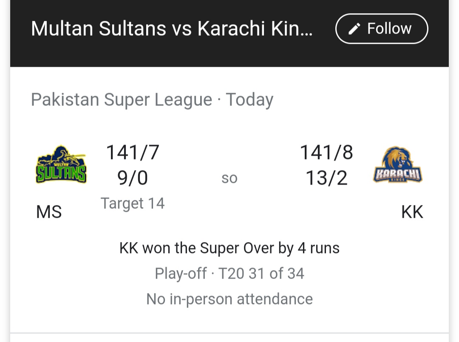
Task: Click the Today date label
Action: tap(249, 100)
